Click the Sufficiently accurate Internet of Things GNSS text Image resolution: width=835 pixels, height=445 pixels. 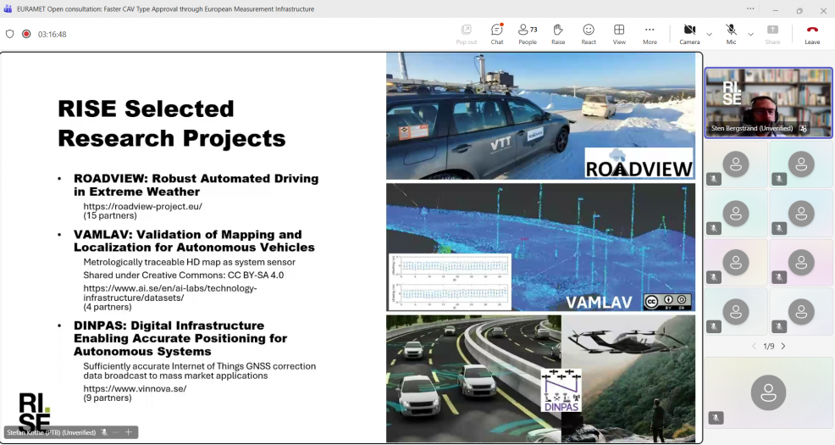click(x=199, y=371)
